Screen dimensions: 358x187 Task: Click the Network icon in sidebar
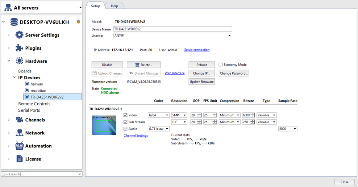click(19, 133)
